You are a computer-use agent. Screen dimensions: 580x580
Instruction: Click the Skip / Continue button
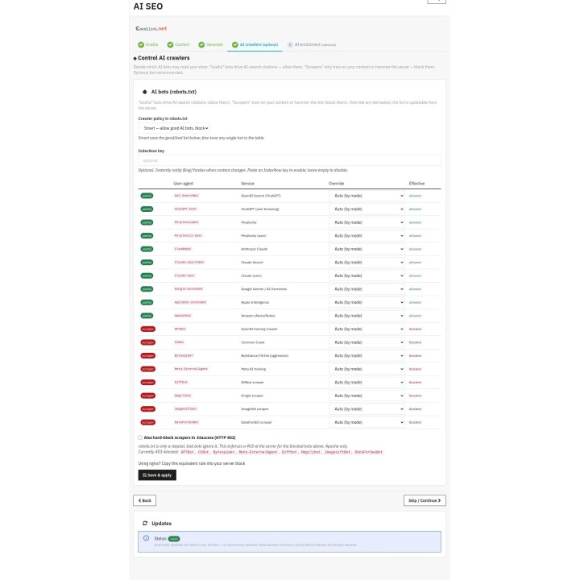click(x=425, y=500)
